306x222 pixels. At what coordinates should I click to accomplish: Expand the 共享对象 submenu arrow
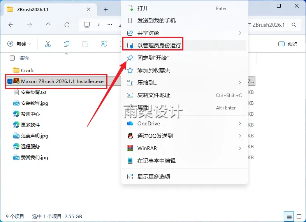(240, 33)
